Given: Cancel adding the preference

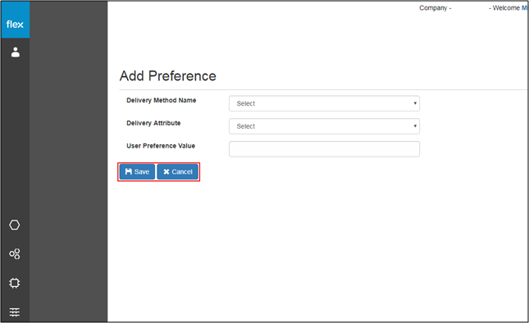Looking at the screenshot, I should pyautogui.click(x=177, y=172).
